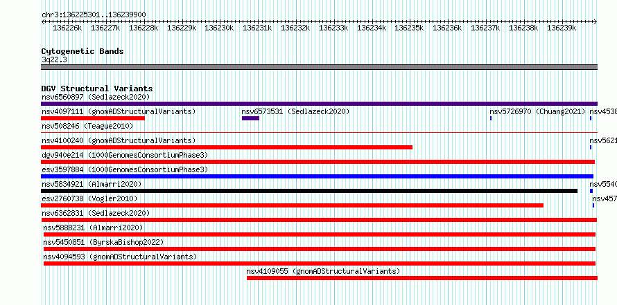Click the small blue marker under nsv457
This screenshot has height=305, width=617.
pyautogui.click(x=593, y=205)
